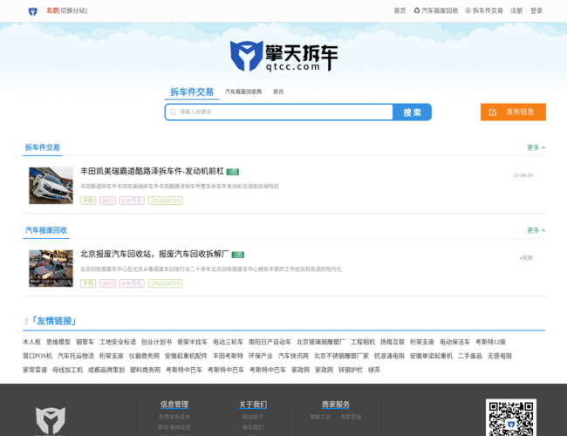The width and height of the screenshot is (567, 436).
Task: Open the scrapped cars listing thumbnail
Action: (51, 269)
